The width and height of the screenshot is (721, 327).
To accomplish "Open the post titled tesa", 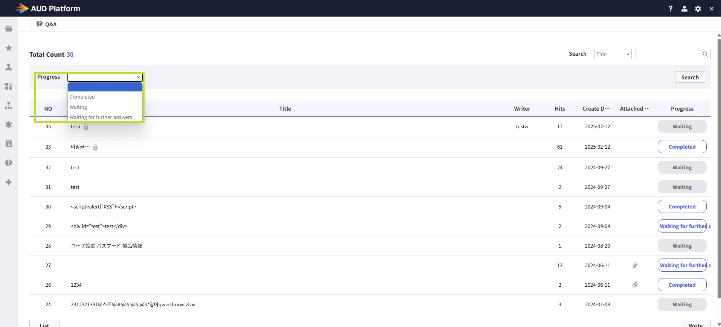I will [x=75, y=127].
